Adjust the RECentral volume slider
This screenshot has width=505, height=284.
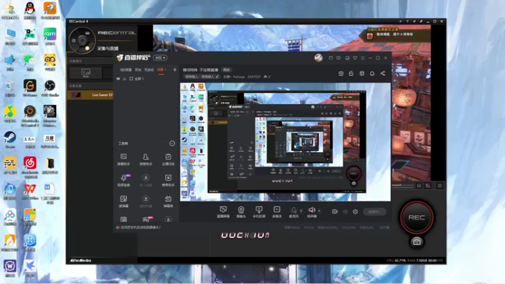pyautogui.click(x=403, y=186)
